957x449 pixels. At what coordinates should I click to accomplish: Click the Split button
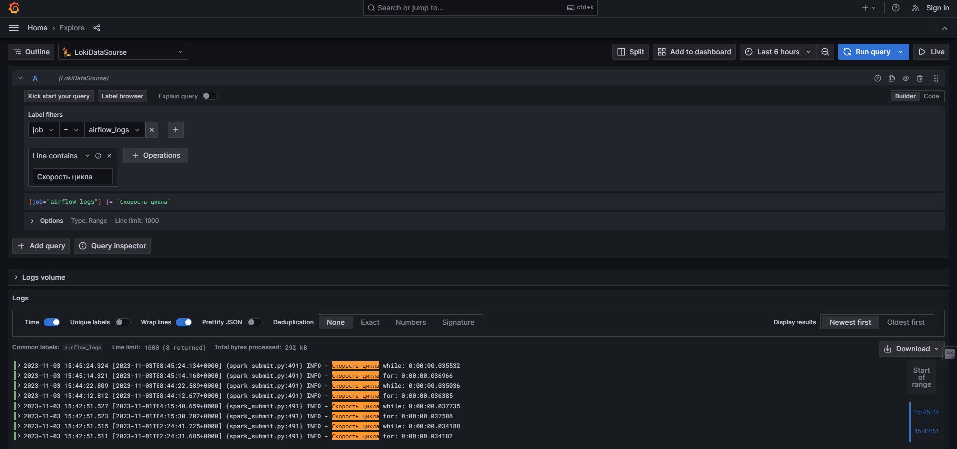(631, 52)
